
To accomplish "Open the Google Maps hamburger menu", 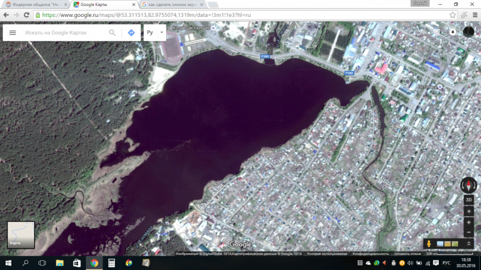I will point(13,32).
